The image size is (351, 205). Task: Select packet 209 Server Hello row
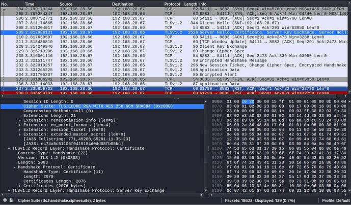point(174,32)
